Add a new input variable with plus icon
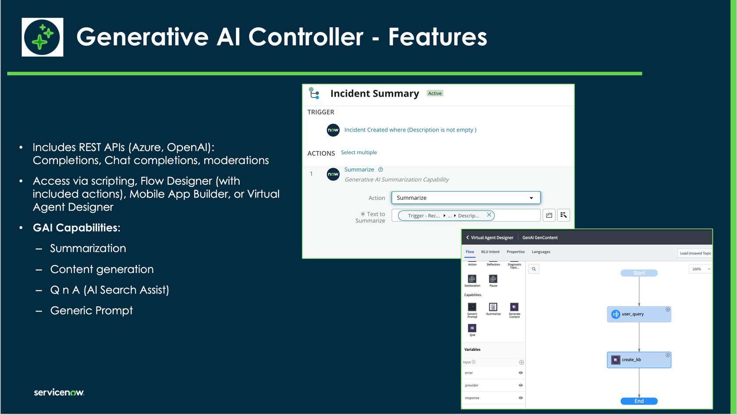Screen dimensions: 737x415 tap(522, 362)
